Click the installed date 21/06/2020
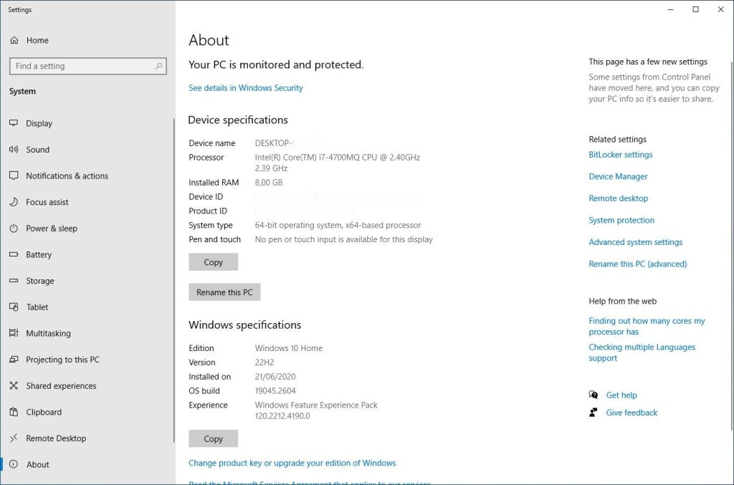This screenshot has height=485, width=734. pos(275,377)
